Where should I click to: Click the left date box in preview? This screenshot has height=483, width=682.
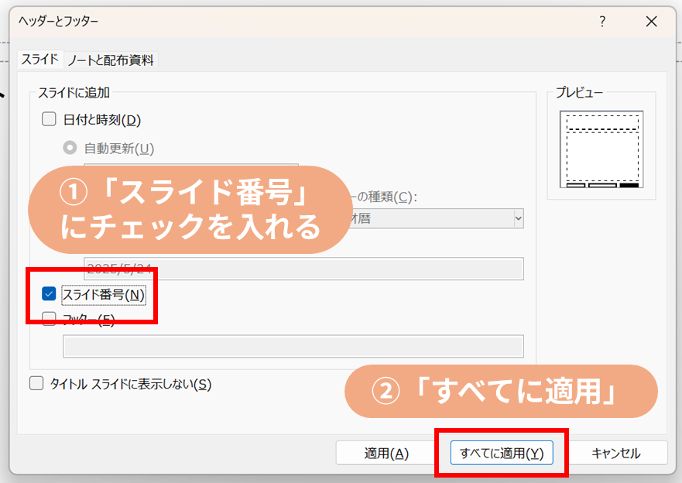(x=576, y=185)
